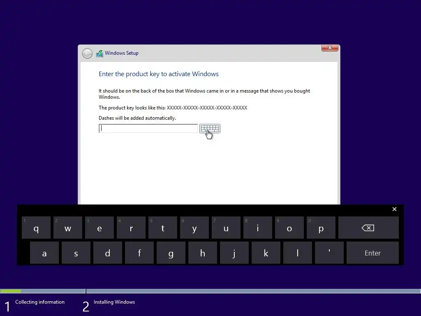Tap the r key
This screenshot has width=421, height=316.
[131, 228]
